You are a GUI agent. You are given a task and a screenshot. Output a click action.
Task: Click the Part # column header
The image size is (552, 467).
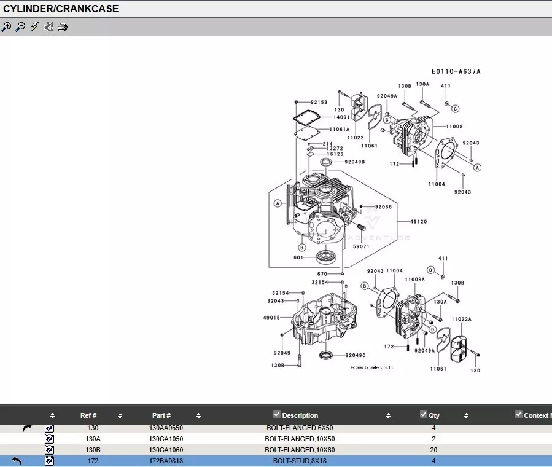click(161, 416)
